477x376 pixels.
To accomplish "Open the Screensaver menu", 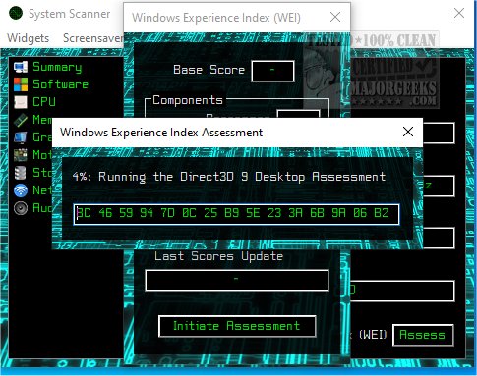I will (x=93, y=38).
